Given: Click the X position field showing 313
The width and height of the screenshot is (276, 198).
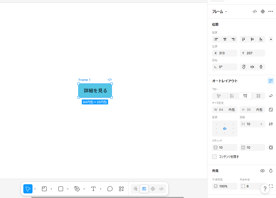Looking at the screenshot, I should point(225,53).
